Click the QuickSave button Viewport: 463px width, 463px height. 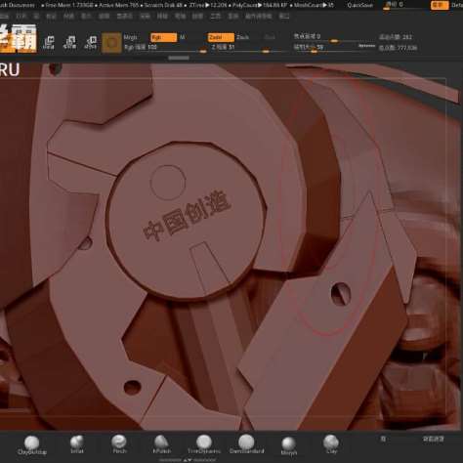pos(360,5)
